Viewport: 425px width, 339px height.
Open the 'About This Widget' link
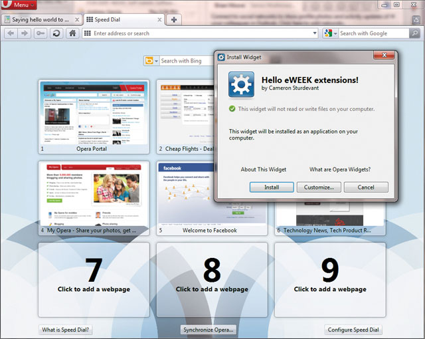tap(264, 169)
